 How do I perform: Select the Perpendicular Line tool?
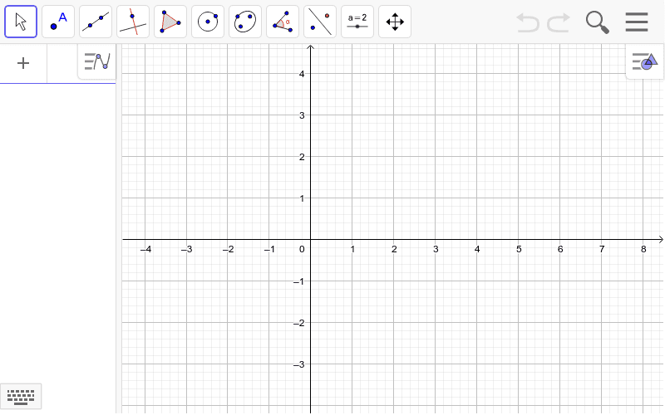(133, 22)
